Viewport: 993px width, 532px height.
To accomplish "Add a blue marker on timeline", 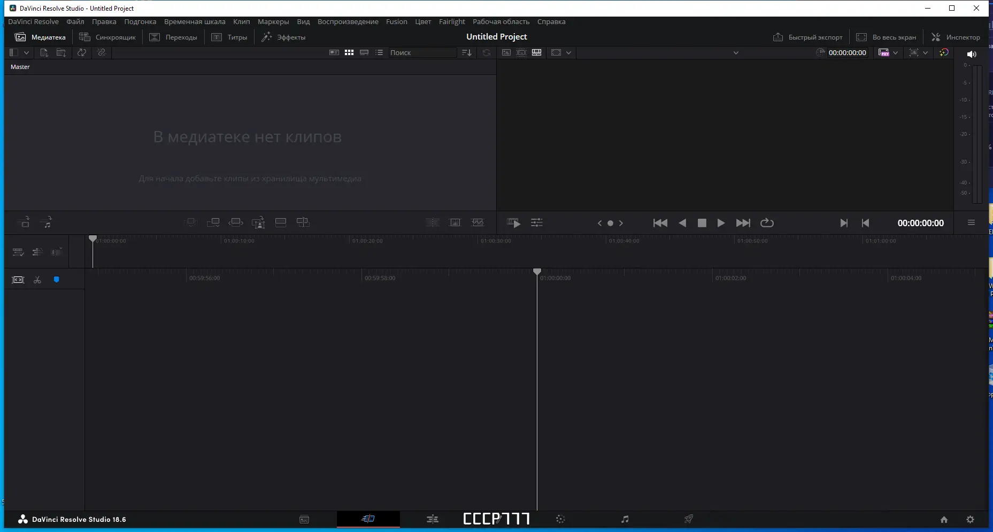I will click(x=57, y=280).
